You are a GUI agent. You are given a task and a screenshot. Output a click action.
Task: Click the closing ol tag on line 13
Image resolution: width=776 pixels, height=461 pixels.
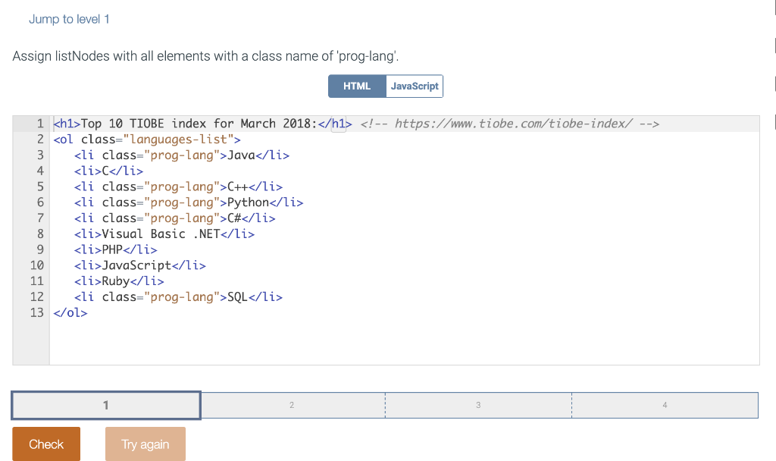click(x=70, y=312)
